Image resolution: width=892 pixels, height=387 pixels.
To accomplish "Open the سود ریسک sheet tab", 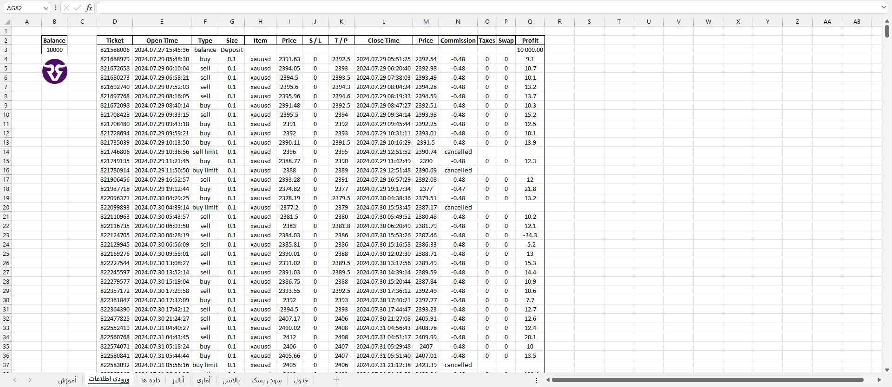I will pos(267,380).
